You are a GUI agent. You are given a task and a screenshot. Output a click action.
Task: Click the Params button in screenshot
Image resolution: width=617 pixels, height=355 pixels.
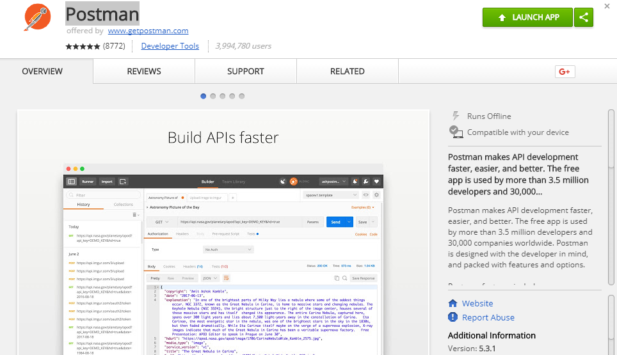pyautogui.click(x=313, y=222)
